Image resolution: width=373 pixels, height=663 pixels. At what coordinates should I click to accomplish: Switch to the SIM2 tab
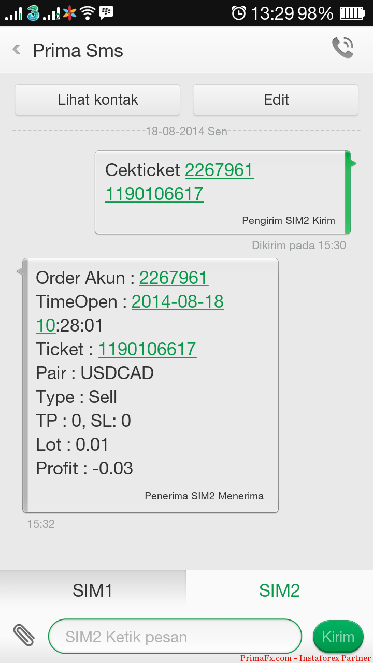(279, 590)
